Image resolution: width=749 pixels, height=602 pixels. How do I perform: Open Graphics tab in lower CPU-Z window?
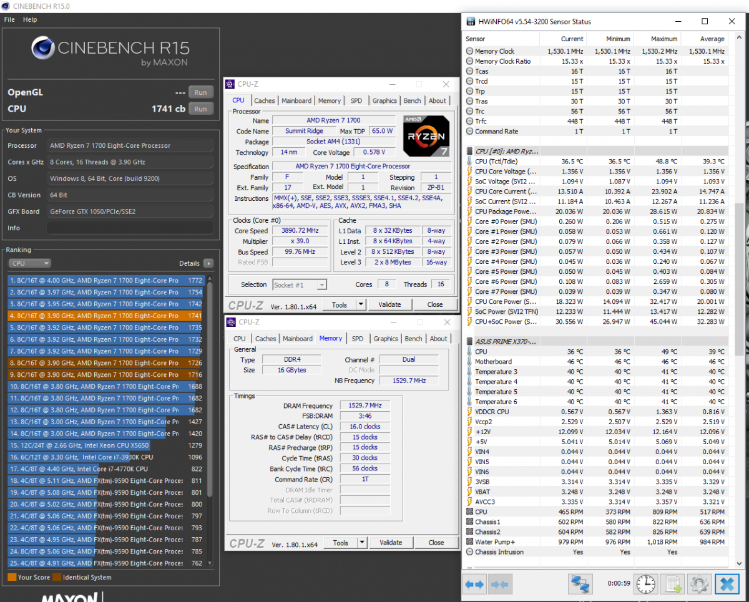click(x=386, y=339)
